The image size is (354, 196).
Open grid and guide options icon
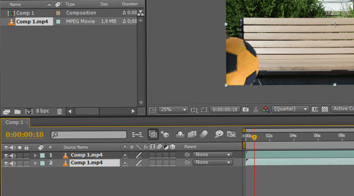(x=194, y=110)
